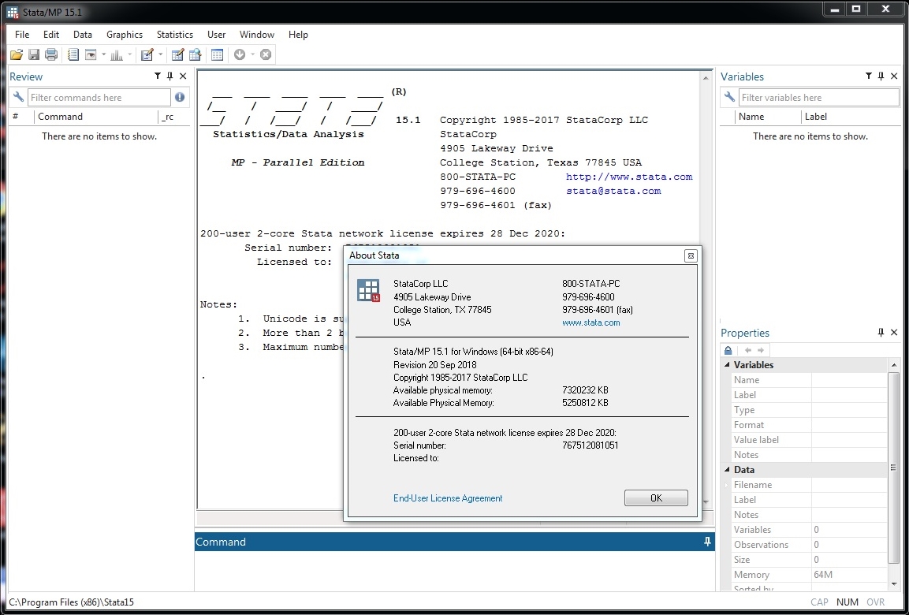Click the Print toolbar icon

pos(51,55)
